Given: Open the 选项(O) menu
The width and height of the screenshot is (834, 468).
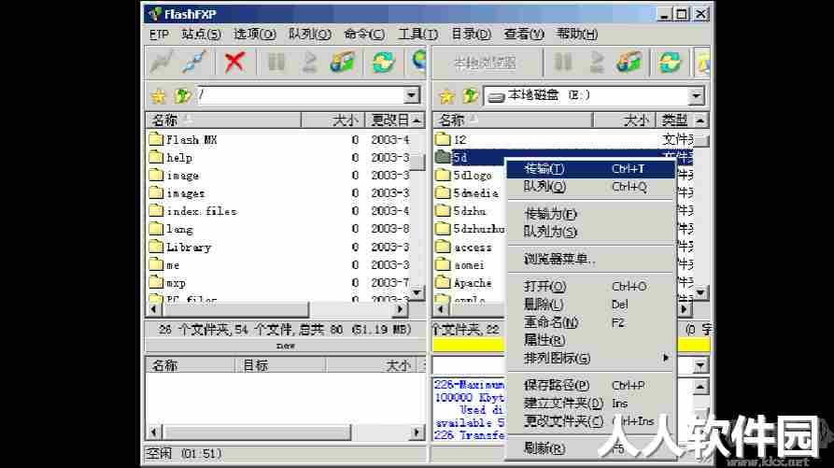Looking at the screenshot, I should pos(255,34).
